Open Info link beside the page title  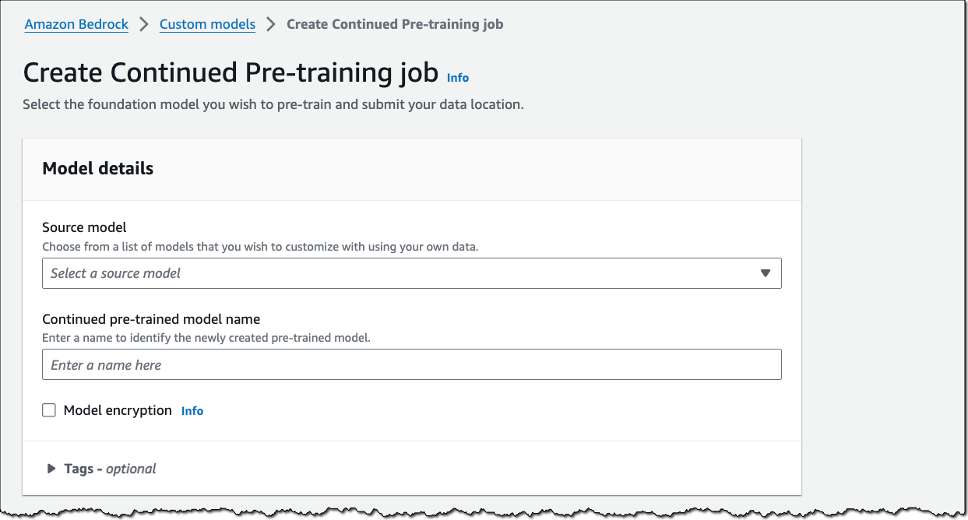[458, 78]
